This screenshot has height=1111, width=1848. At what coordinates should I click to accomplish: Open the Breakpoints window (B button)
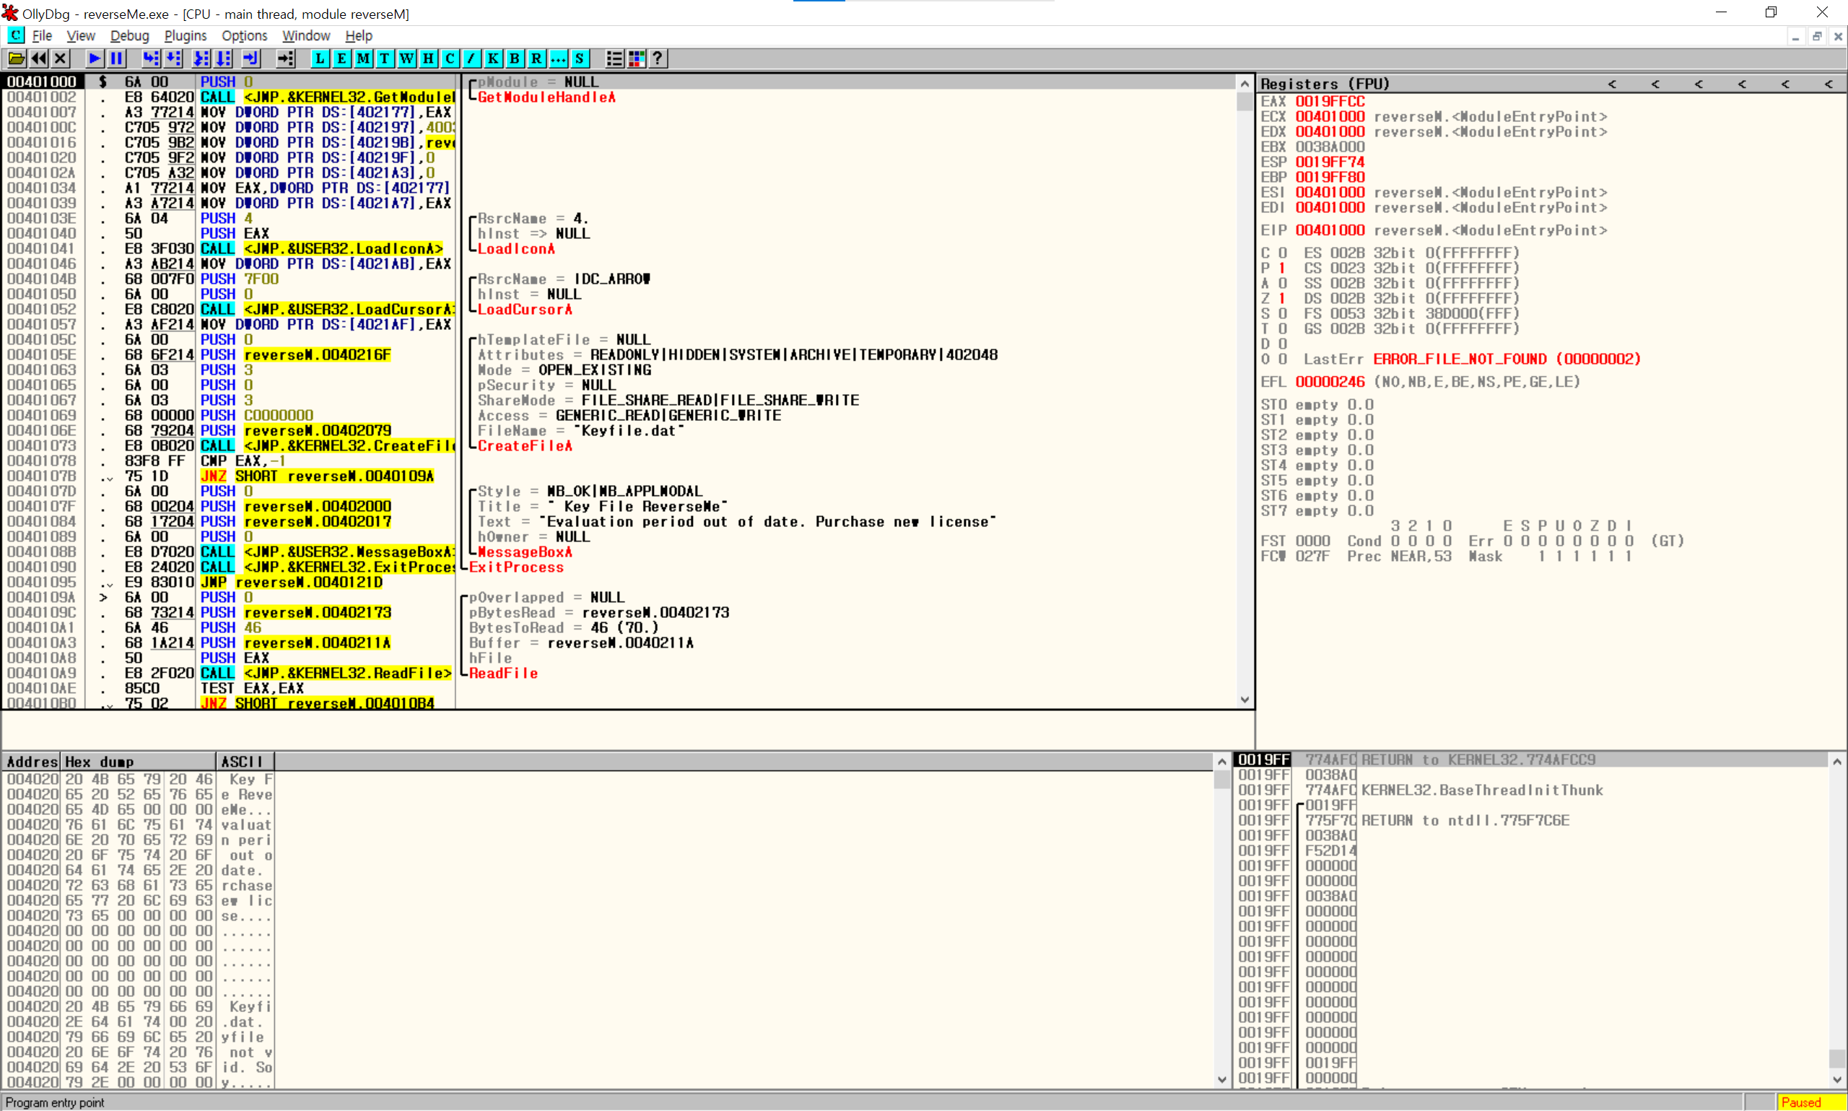click(515, 58)
